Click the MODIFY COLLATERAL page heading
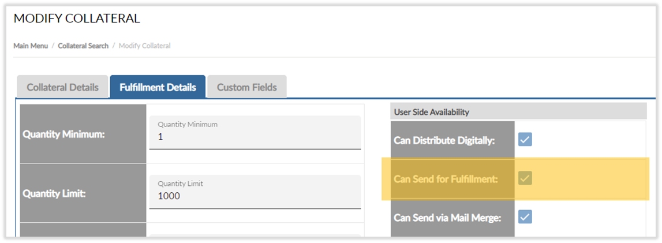This screenshot has width=662, height=243. click(x=77, y=18)
